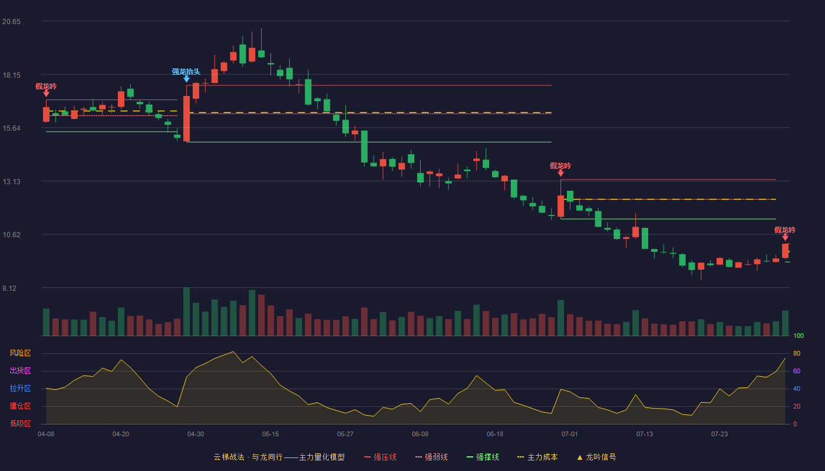Image resolution: width=825 pixels, height=471 pixels.
Task: Click the 出货区 zone label
Action: pos(21,371)
